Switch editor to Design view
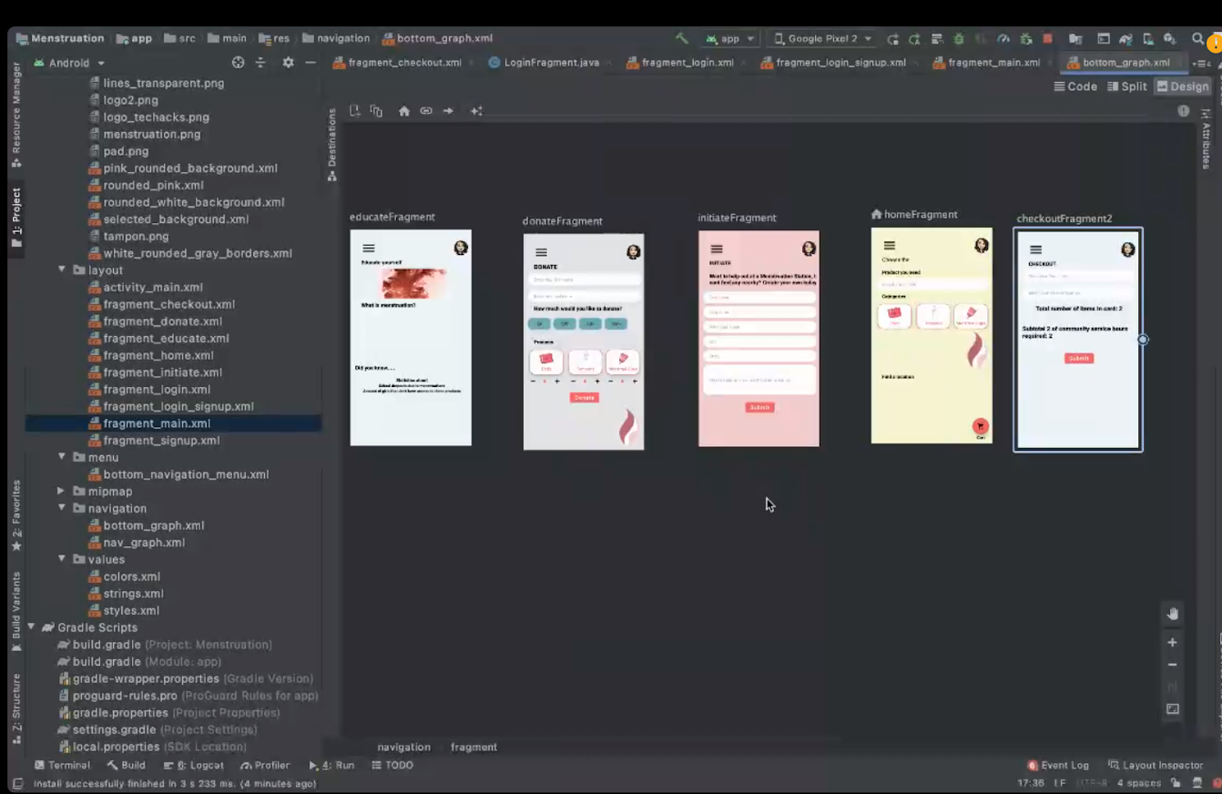1222x794 pixels. click(x=1183, y=87)
